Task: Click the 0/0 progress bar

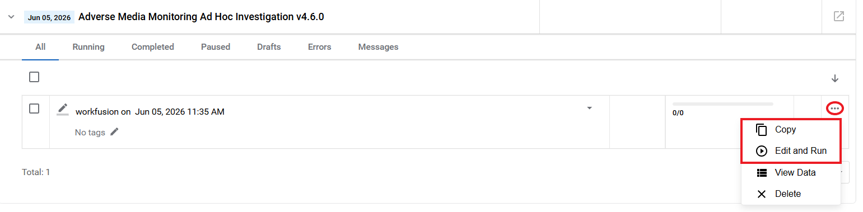Action: 723,104
